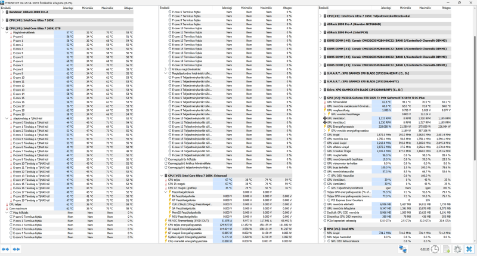Expand CPU [#0]: Intel Core Ultra 7 265K group
This screenshot has height=256, width=477.
(3, 20)
